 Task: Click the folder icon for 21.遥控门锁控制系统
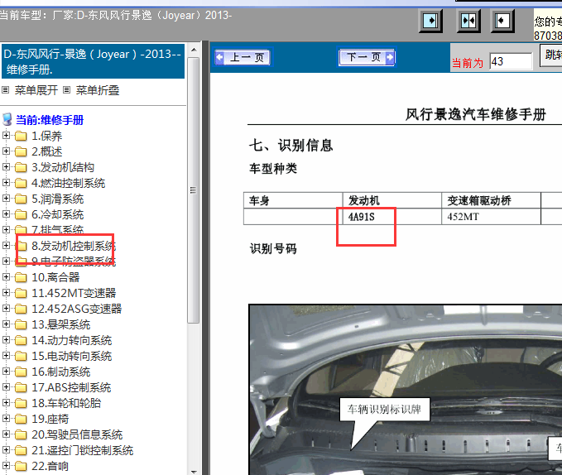coord(21,451)
